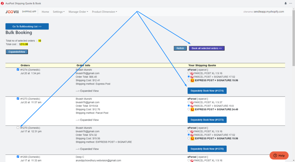Click the AusPost app icon in title bar
This screenshot has width=295, height=162.
(x=2, y=3)
